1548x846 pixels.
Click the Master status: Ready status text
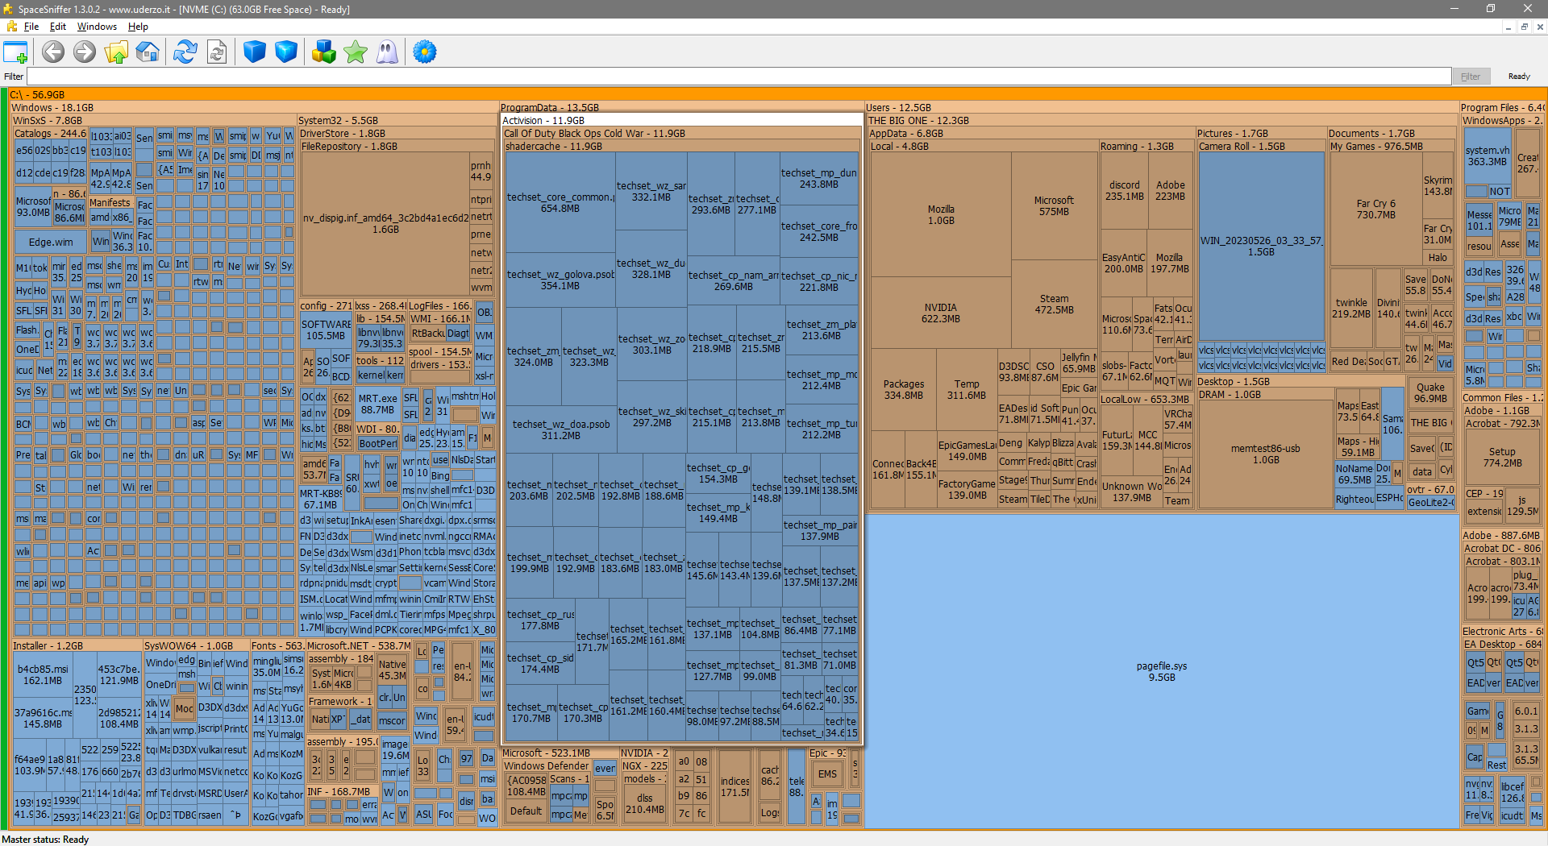(x=45, y=839)
